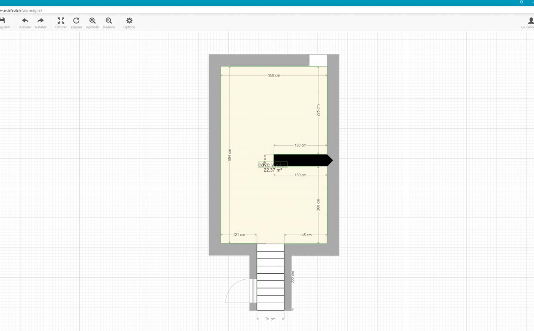This screenshot has height=331, width=534.
Task: Click the "121 cm" dimension label
Action: (x=239, y=235)
